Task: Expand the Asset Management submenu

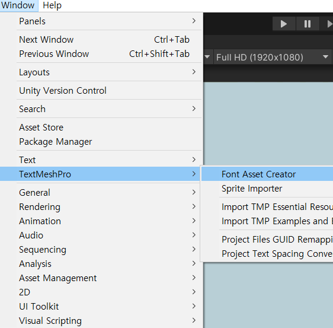Action: click(101, 278)
